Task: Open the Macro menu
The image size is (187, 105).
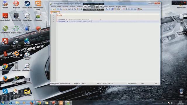Action: (106, 7)
